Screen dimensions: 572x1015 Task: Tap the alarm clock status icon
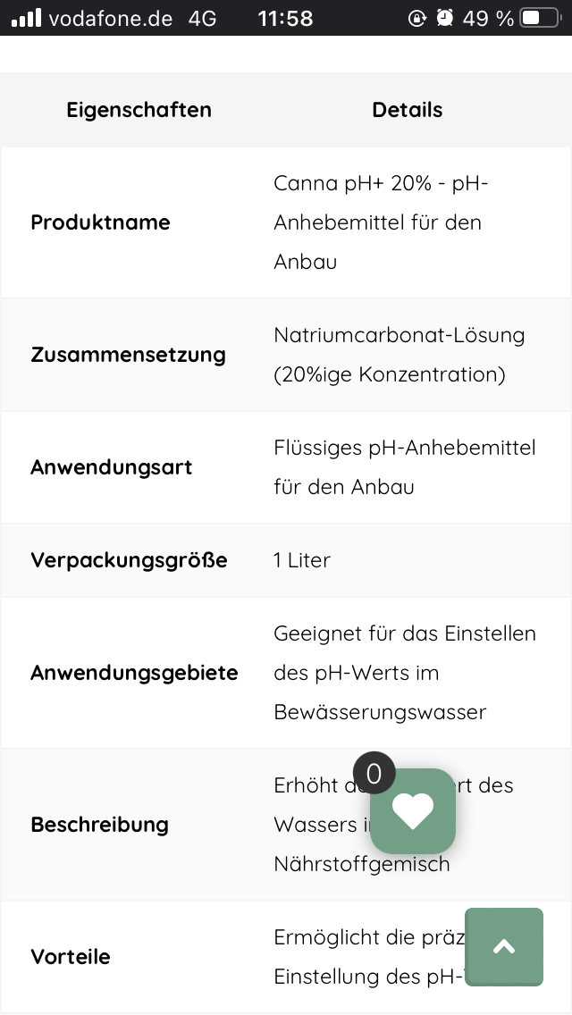click(x=444, y=18)
